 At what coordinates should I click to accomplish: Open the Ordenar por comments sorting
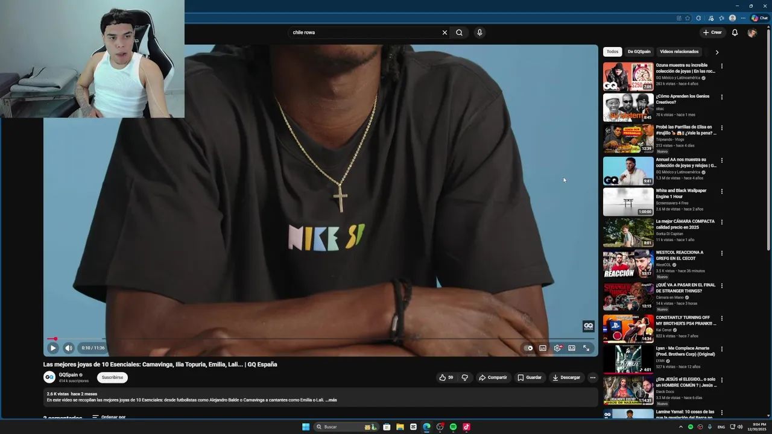(109, 417)
